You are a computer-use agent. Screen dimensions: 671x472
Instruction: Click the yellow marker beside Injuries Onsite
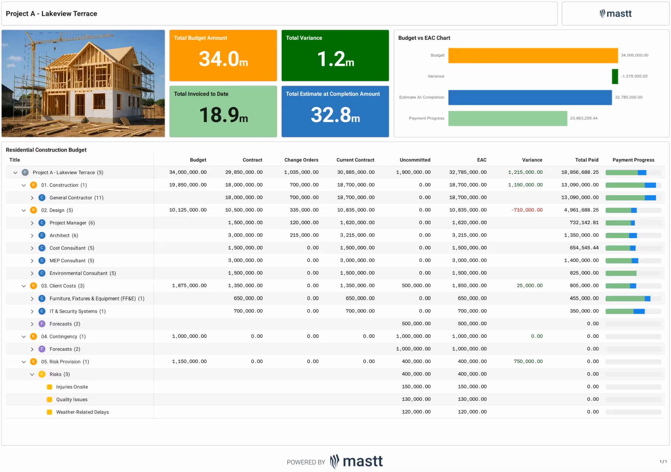(49, 387)
